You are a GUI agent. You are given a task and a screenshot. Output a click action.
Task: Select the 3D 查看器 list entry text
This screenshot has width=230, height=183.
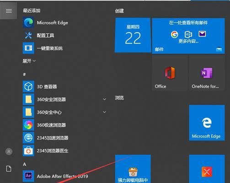coord(47,86)
